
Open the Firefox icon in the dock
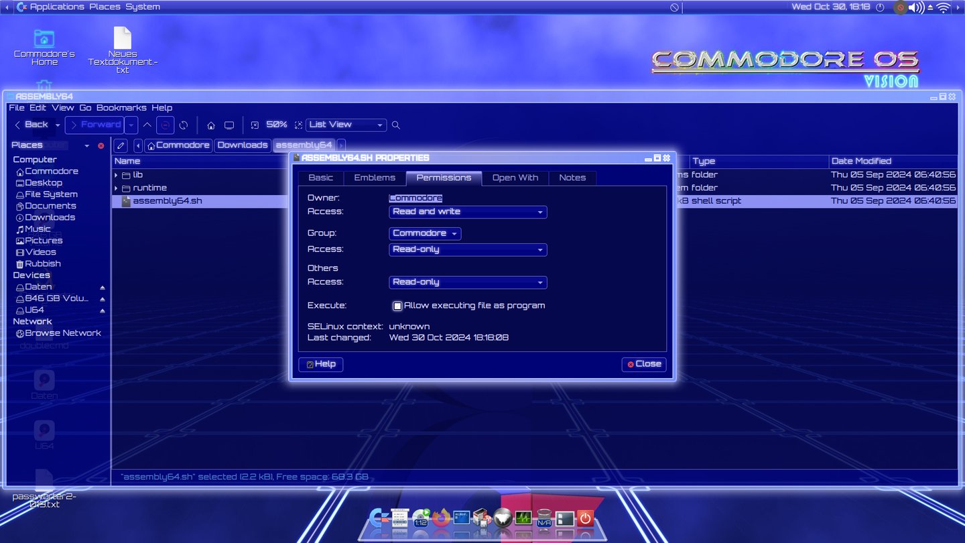pyautogui.click(x=441, y=518)
